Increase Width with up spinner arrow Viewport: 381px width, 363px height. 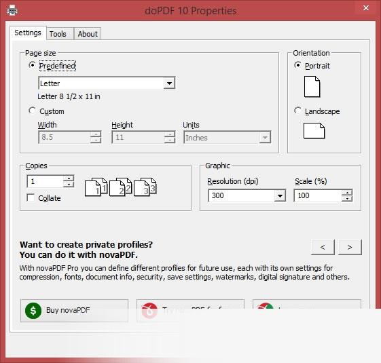pyautogui.click(x=96, y=134)
